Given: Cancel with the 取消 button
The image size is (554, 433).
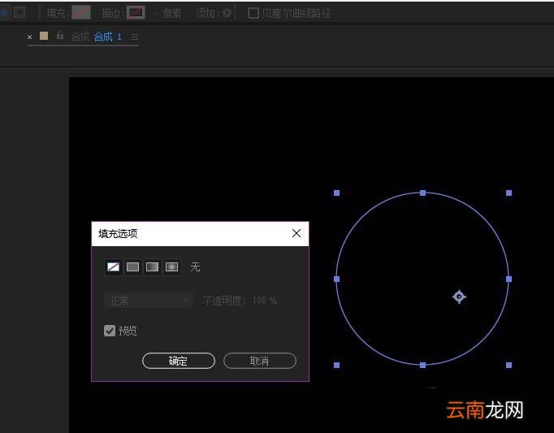Looking at the screenshot, I should click(260, 361).
